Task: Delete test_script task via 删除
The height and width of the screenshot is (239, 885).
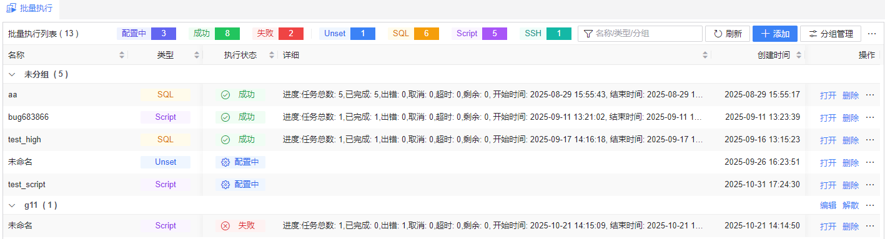Action: (851, 185)
